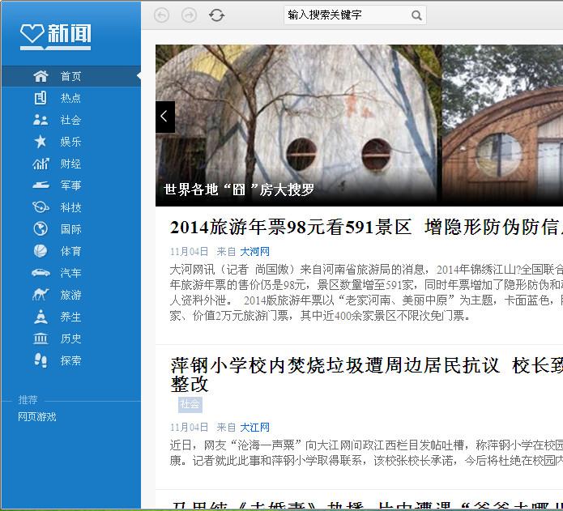Click the back navigation arrow icon
Viewport: 563px width, 511px height.
(x=162, y=15)
